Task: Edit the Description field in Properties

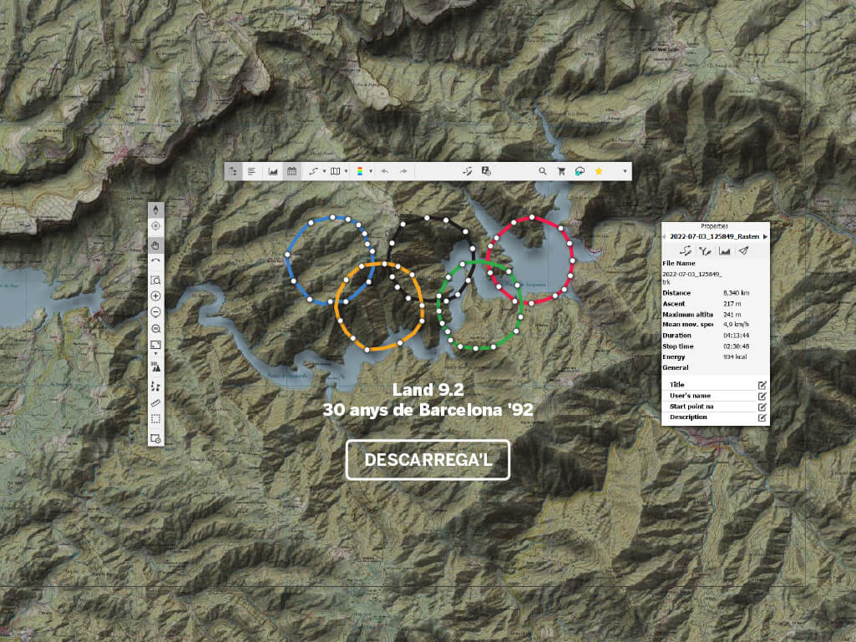Action: 762,417
